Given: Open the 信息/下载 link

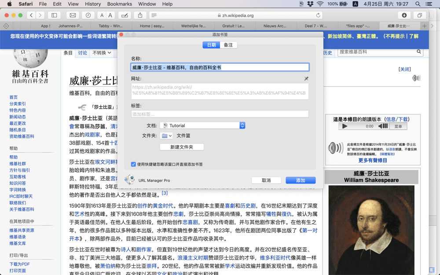Looking at the screenshot, I should 397,119.
